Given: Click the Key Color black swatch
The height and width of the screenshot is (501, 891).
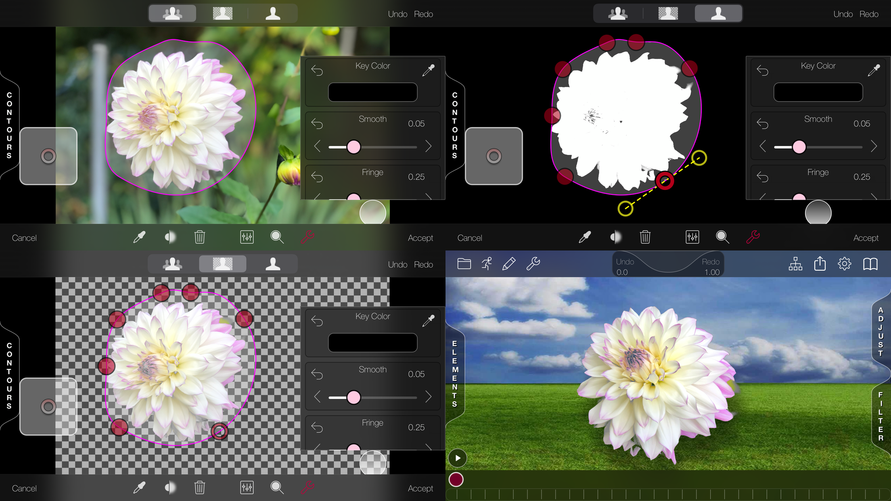Looking at the screenshot, I should 373,92.
